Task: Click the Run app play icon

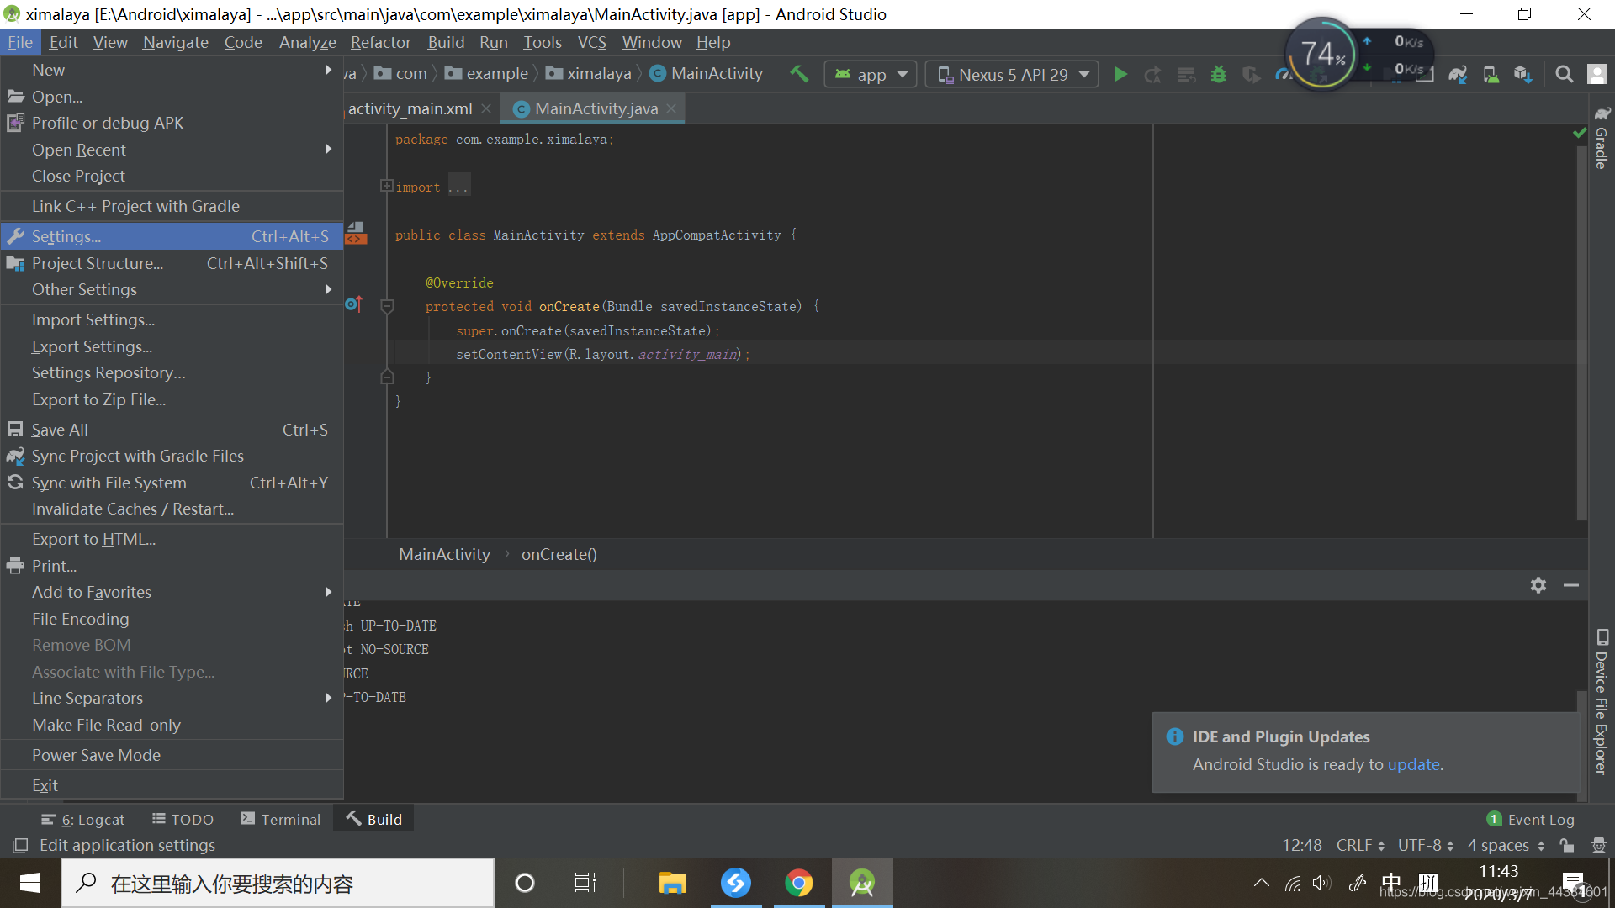Action: pyautogui.click(x=1120, y=75)
